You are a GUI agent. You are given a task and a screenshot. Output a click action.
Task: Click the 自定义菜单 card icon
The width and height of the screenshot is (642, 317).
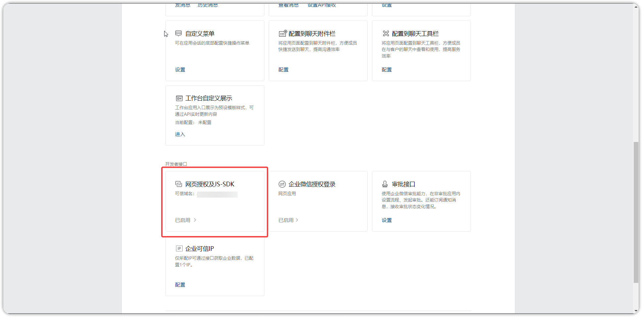178,33
